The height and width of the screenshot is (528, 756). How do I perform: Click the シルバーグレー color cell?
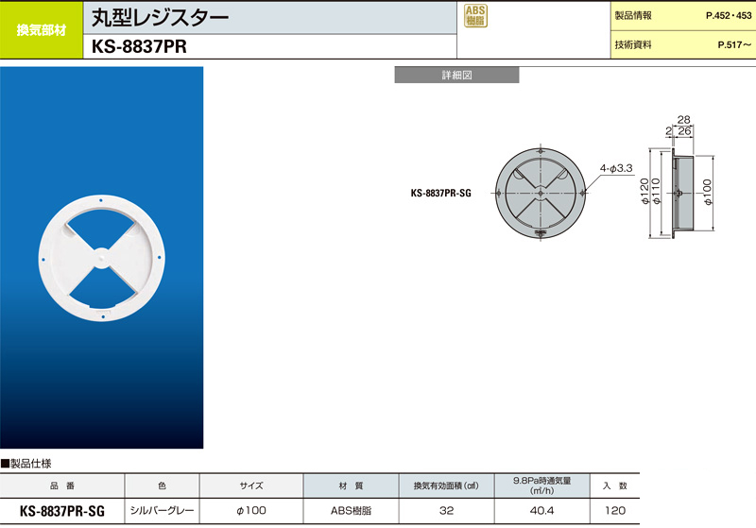(x=162, y=510)
